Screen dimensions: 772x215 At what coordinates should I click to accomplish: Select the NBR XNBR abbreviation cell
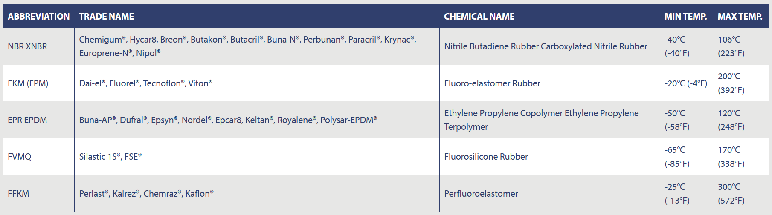pyautogui.click(x=27, y=46)
